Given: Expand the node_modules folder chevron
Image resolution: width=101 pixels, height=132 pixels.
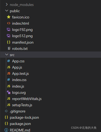Looking at the screenshot, I should coord(7,4).
